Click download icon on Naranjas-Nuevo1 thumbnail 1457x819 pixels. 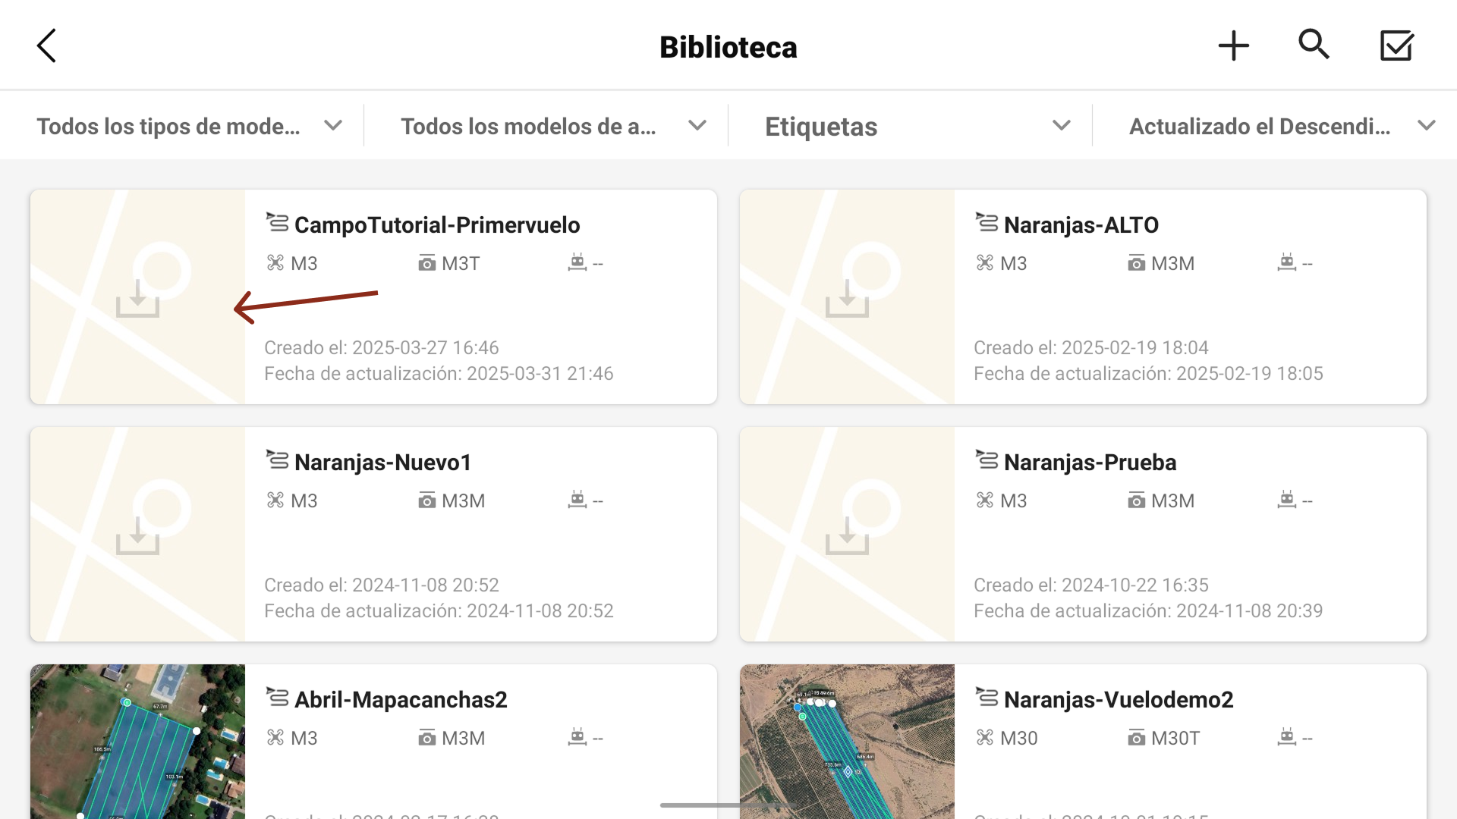point(137,536)
